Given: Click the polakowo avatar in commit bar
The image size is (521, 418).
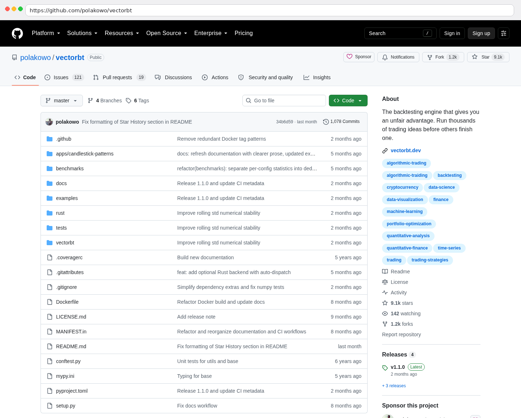Looking at the screenshot, I should point(49,122).
